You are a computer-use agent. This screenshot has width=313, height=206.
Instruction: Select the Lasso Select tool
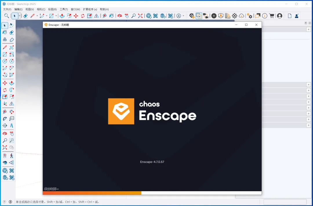[x=12, y=25]
